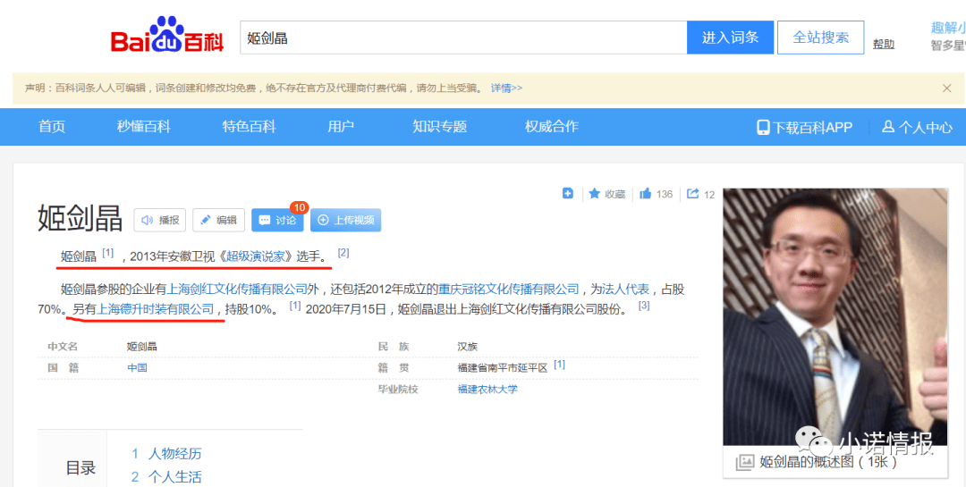The image size is (966, 487).
Task: Open 下载百科APP in navigation bar
Action: 804,127
